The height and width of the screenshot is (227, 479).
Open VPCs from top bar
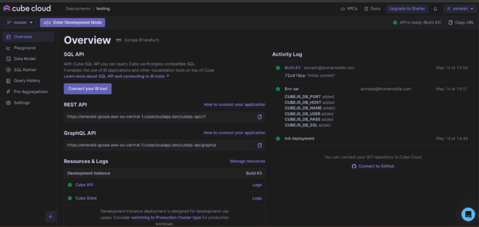click(x=349, y=9)
